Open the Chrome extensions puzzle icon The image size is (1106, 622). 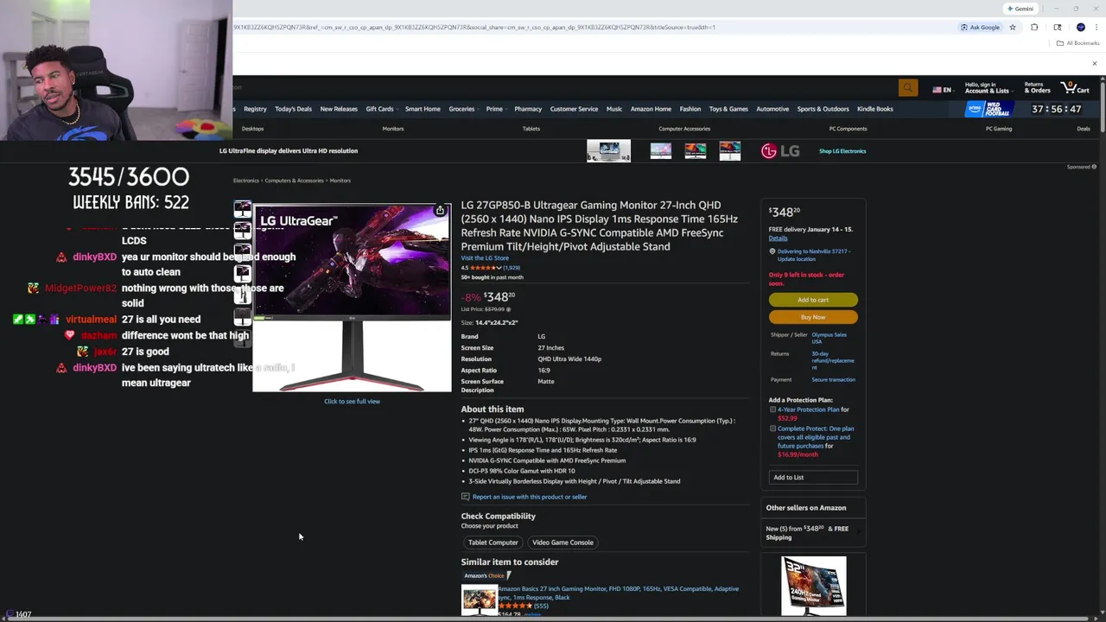click(x=1034, y=27)
